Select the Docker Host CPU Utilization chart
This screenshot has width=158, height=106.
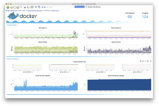click(46, 84)
